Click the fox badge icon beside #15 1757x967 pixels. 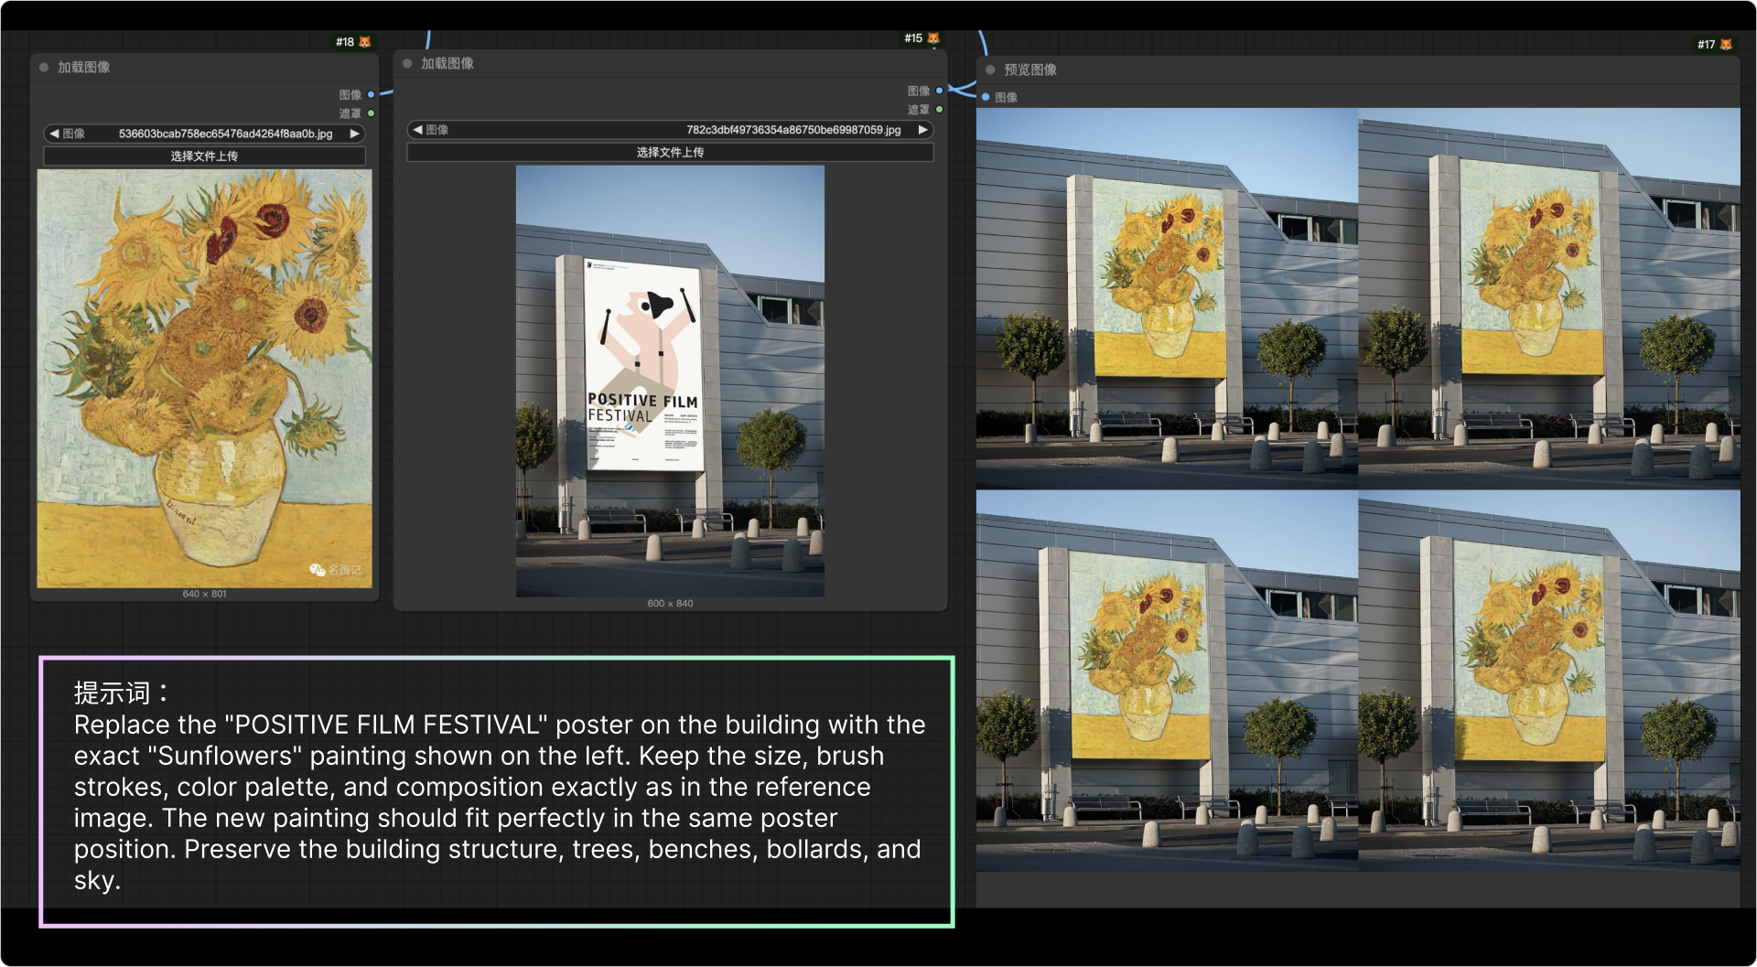click(933, 38)
